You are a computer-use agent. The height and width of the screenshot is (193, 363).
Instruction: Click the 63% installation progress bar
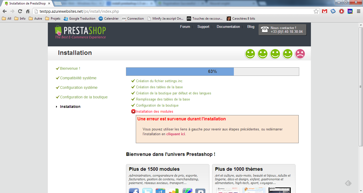pos(213,72)
